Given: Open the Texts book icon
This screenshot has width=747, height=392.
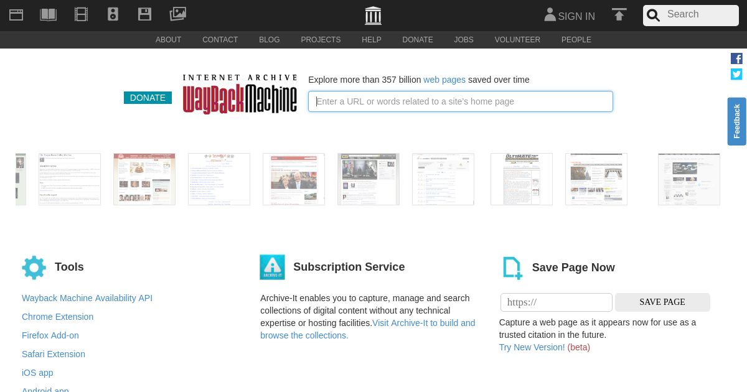Looking at the screenshot, I should 48,14.
